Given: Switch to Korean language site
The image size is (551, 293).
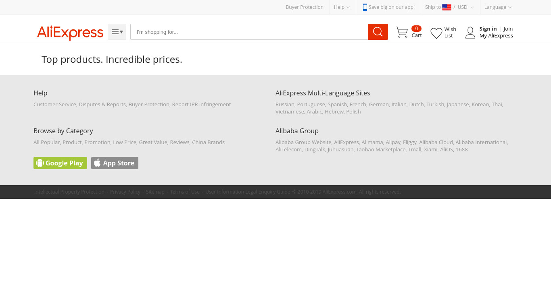Looking at the screenshot, I should pos(480,104).
